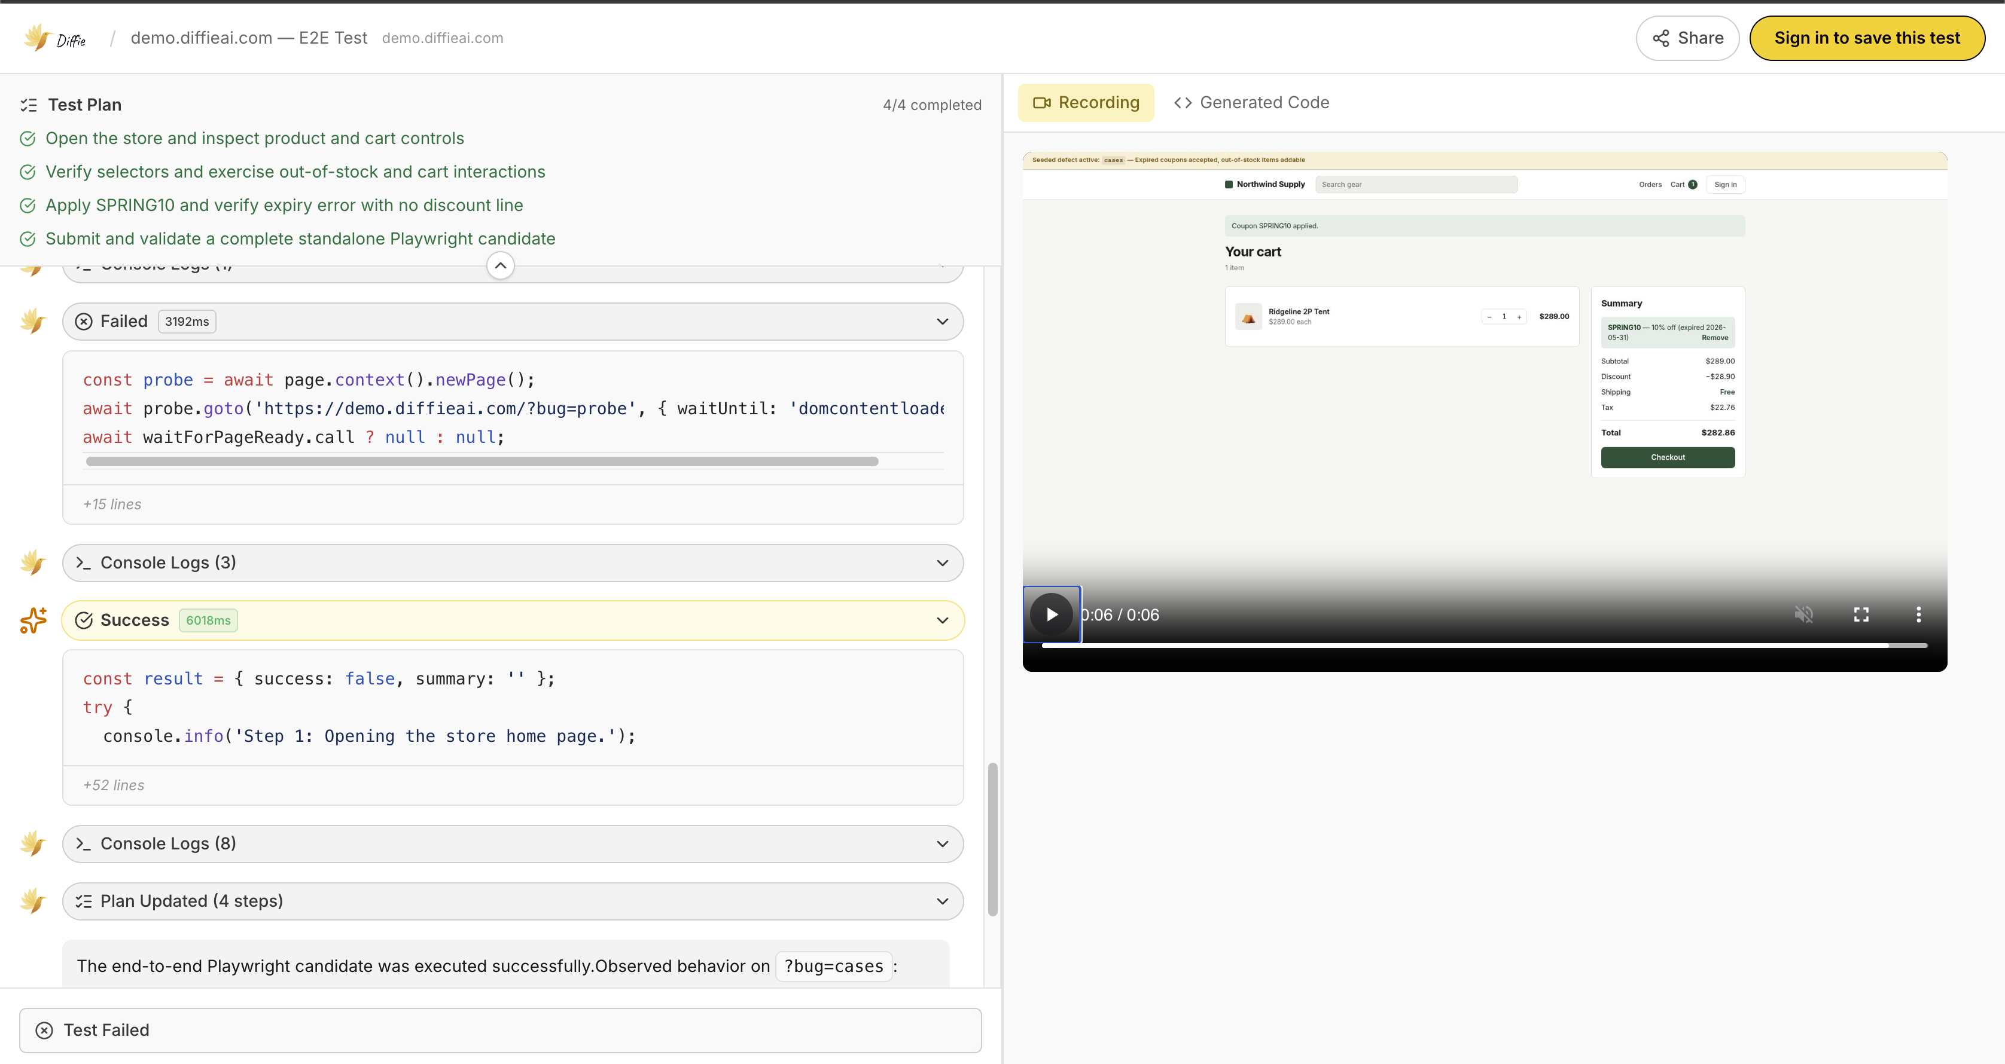Image resolution: width=2005 pixels, height=1064 pixels.
Task: Expand Plan Updated (4 steps) using its chevron
Action: [943, 901]
